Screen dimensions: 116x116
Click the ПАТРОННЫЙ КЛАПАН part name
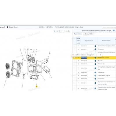(104, 75)
